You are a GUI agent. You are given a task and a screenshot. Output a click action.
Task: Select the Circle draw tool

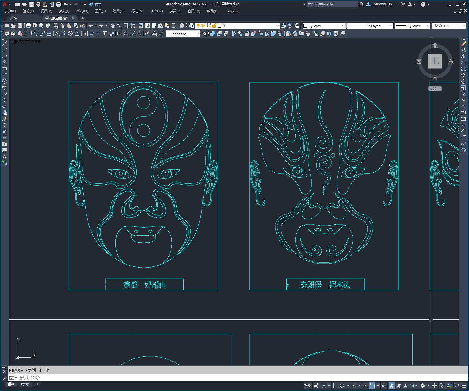point(5,81)
